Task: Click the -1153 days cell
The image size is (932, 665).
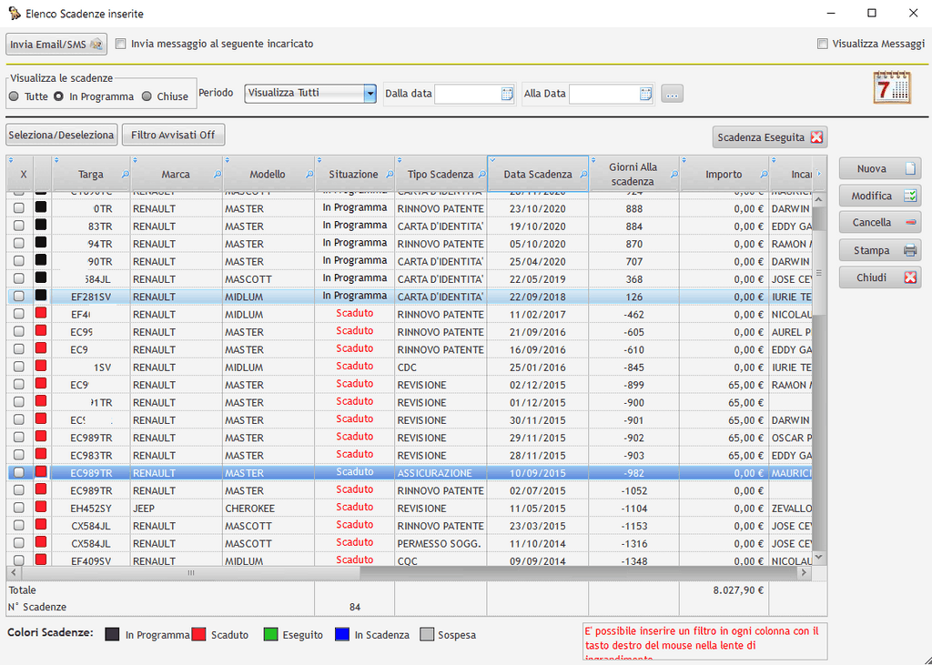Action: pos(633,526)
